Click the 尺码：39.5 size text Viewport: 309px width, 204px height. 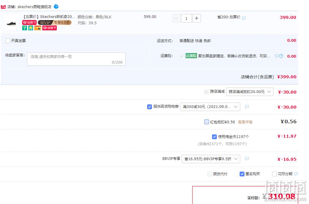click(87, 23)
